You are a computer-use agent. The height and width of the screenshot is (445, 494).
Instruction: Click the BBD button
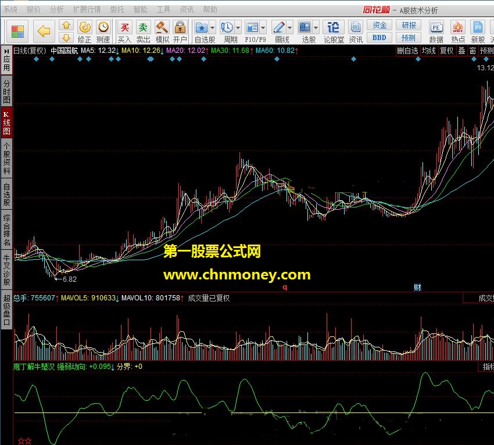click(380, 38)
